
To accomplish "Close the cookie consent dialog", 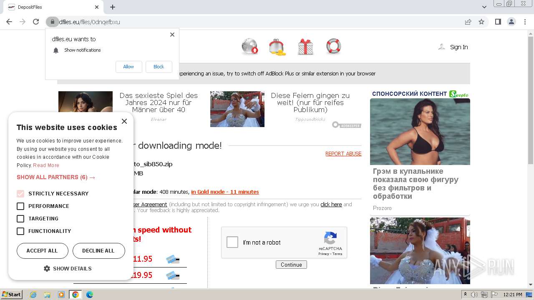I will [124, 121].
